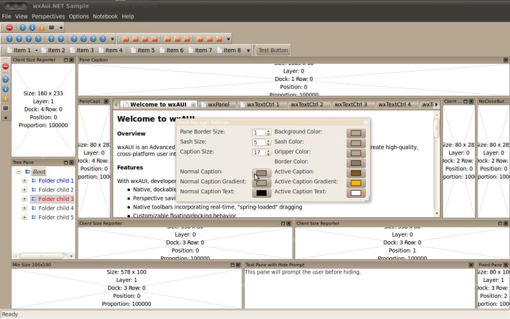The height and width of the screenshot is (319, 510).
Task: Click the Caption Size spinner field
Action: [259, 152]
